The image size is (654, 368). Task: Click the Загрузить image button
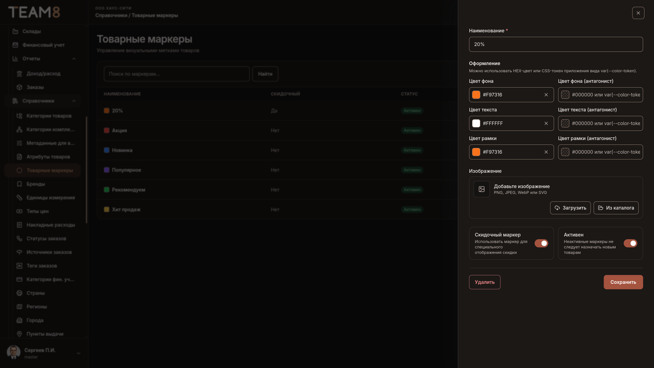(x=570, y=208)
